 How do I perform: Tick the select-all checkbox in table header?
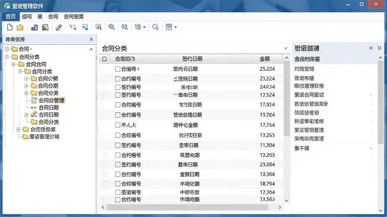point(104,59)
